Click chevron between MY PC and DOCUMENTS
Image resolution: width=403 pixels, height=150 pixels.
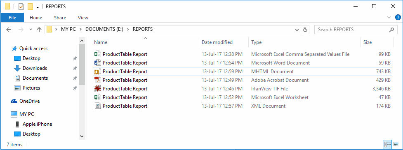[x=80, y=29]
